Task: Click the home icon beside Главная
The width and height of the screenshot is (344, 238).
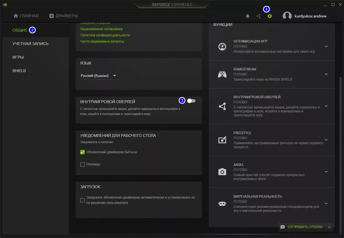Action: tap(16, 16)
